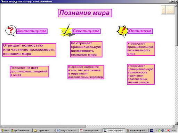Select the 'Отрицает полностью или частично' text box
This screenshot has width=178, height=133.
click(29, 50)
